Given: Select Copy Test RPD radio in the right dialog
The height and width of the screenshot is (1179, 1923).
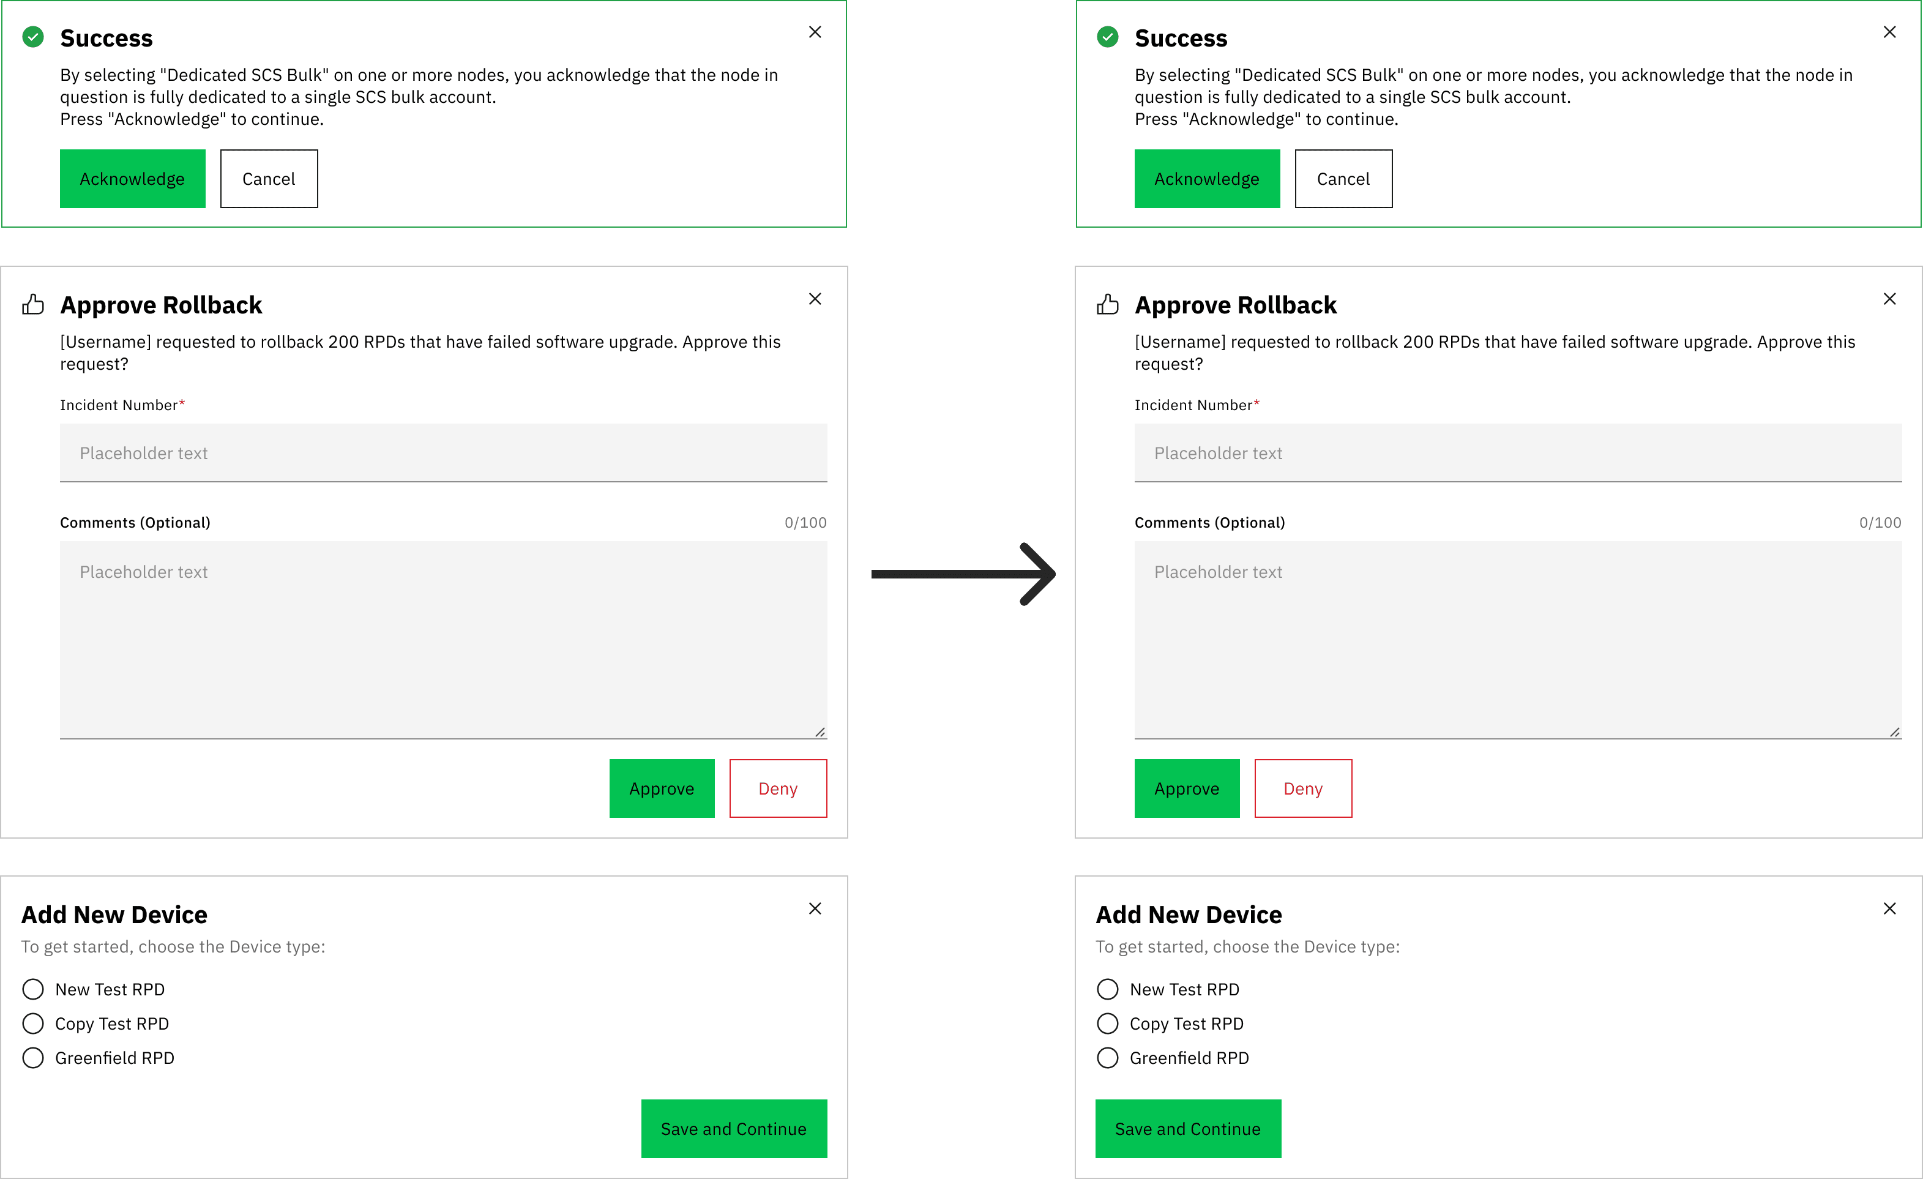Looking at the screenshot, I should 1107,1024.
